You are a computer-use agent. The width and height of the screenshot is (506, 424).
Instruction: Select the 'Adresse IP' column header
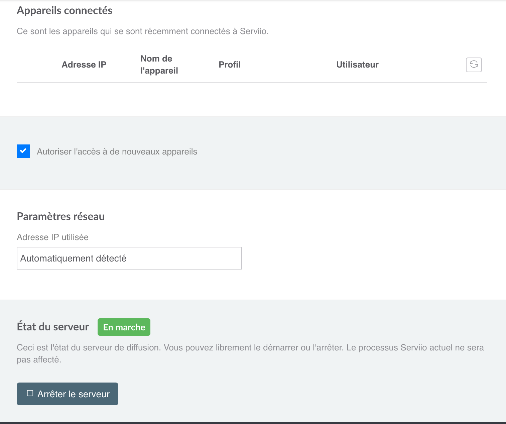coord(84,65)
